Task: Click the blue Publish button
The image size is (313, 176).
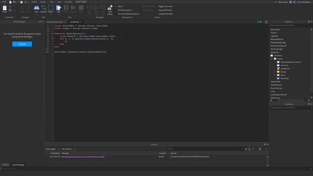Action: click(x=22, y=44)
